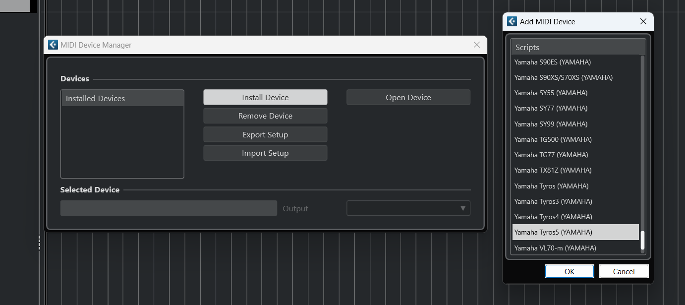Select Yamaha Tyros4 (YAMAHA)
This screenshot has height=305, width=685.
click(x=575, y=217)
